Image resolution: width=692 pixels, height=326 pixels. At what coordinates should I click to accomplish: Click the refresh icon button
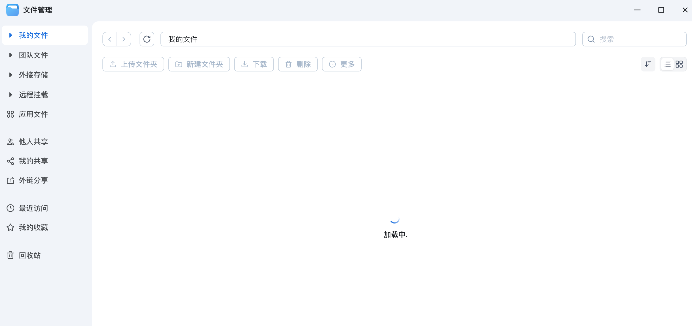point(147,39)
